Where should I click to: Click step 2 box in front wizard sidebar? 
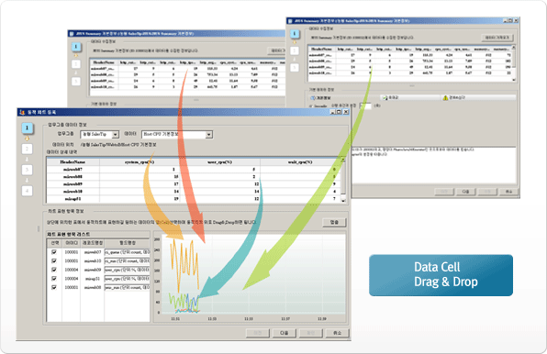pyautogui.click(x=27, y=149)
